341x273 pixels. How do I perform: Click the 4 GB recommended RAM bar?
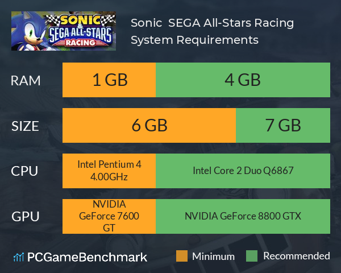coord(243,80)
